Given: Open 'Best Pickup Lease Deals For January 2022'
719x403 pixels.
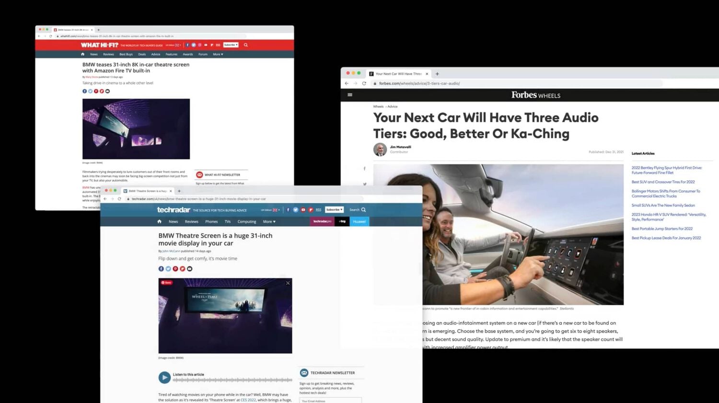Looking at the screenshot, I should pyautogui.click(x=666, y=238).
